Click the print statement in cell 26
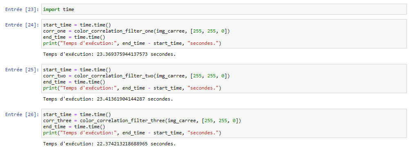Viewport: 411px width, 149px height. pyautogui.click(x=132, y=133)
